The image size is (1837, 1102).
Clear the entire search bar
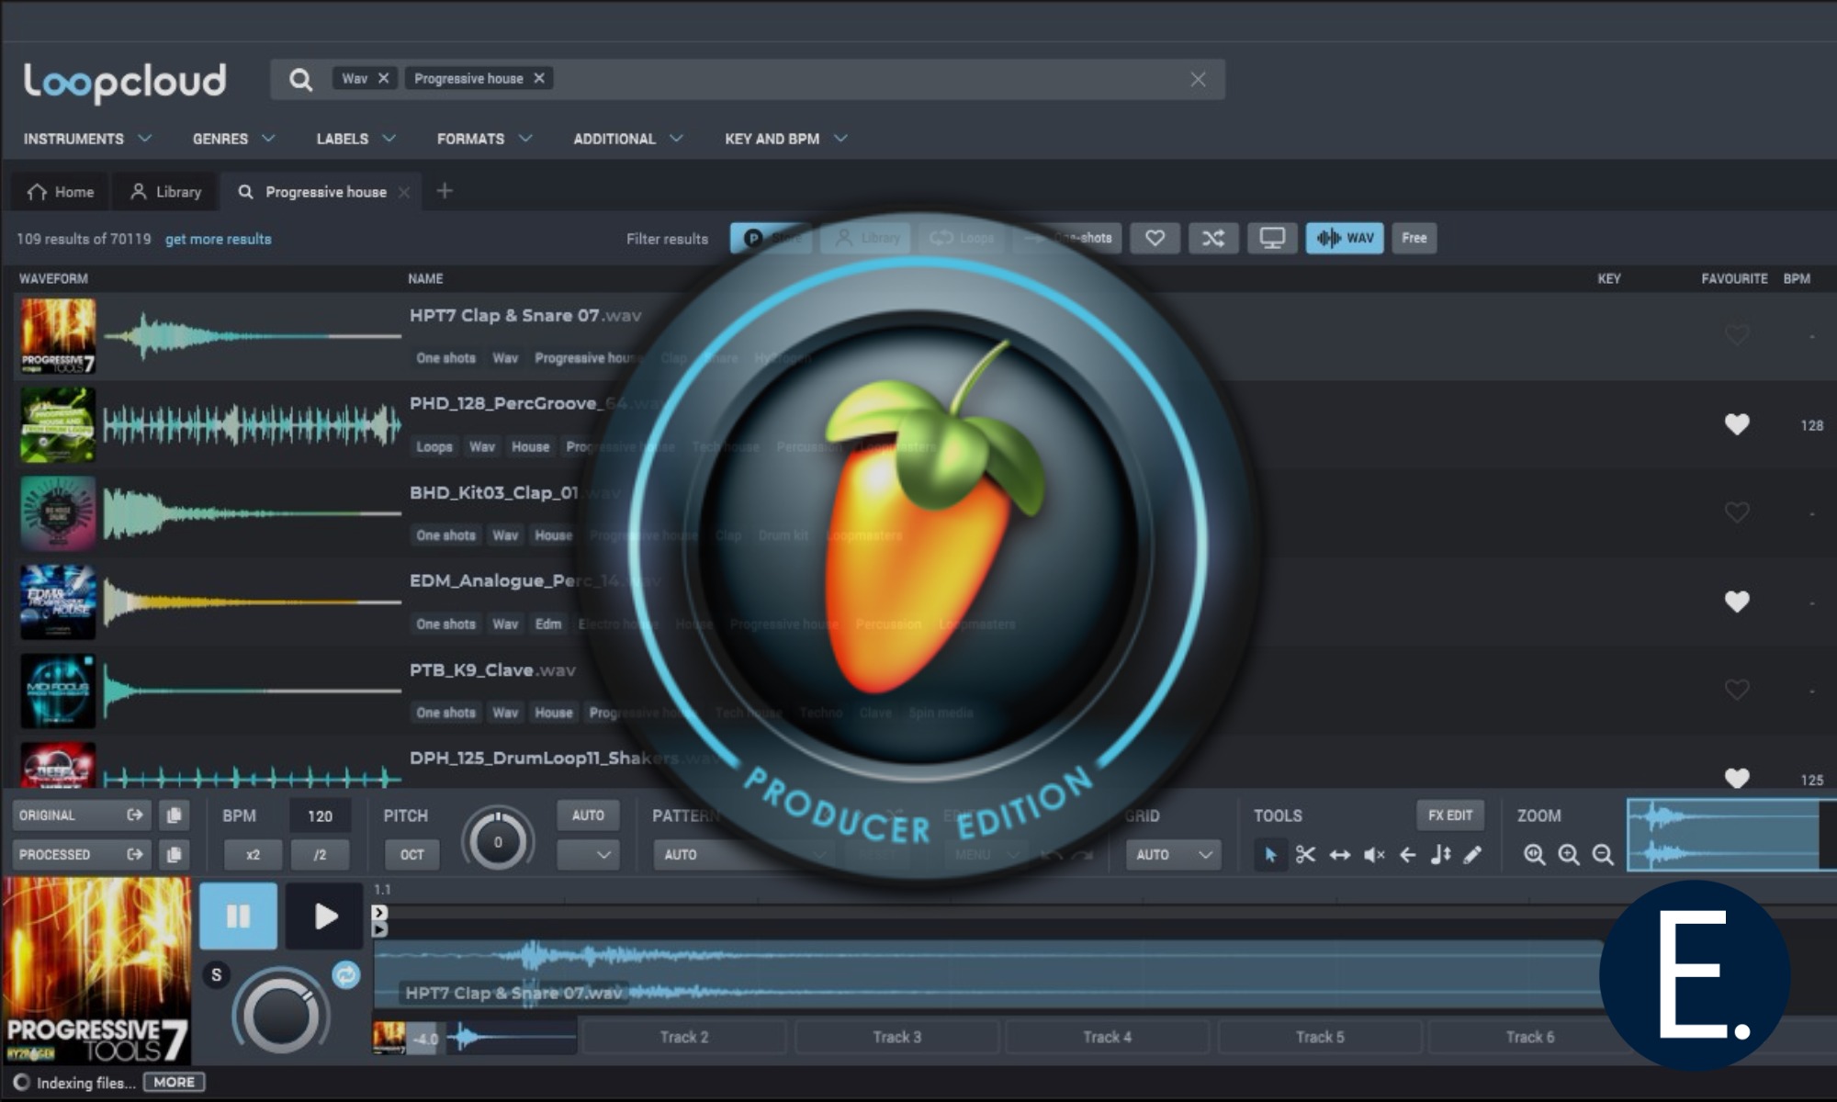coord(1198,80)
